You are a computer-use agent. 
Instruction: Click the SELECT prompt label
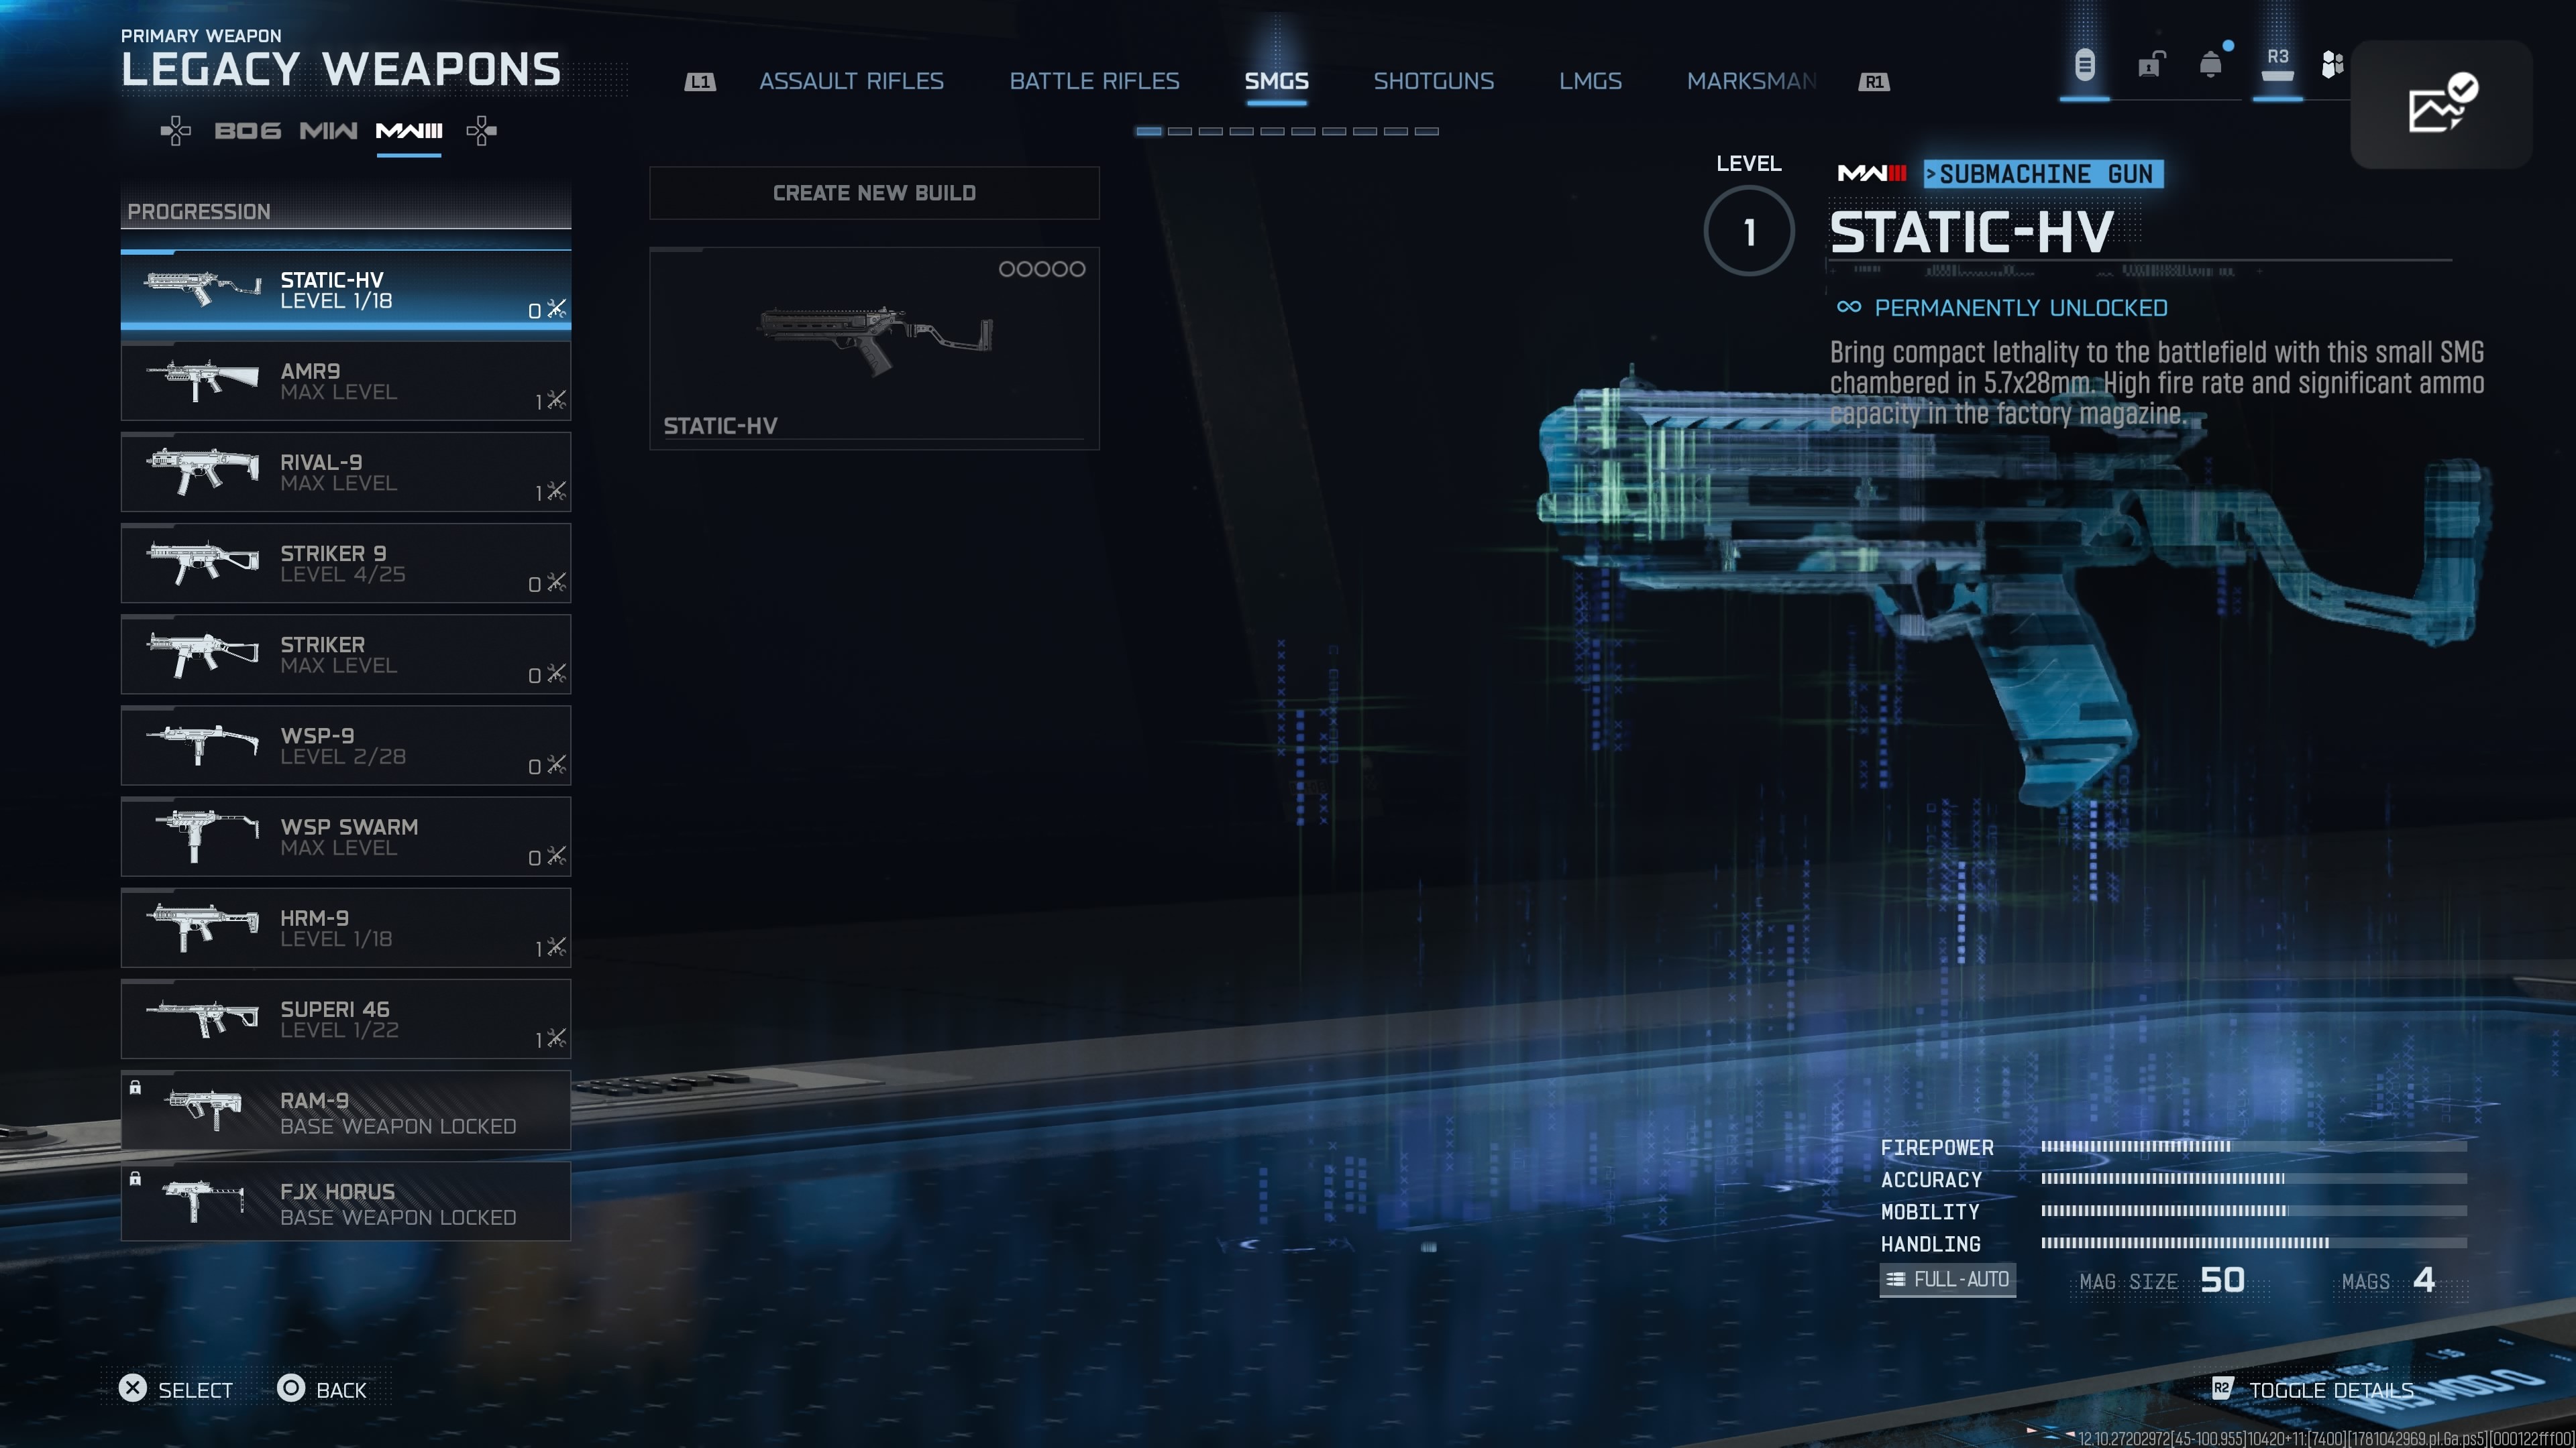(195, 1390)
